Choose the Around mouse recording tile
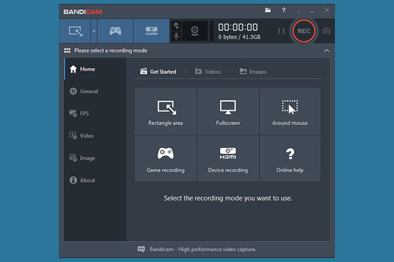Screen dimensions: 394x262 click(290, 111)
